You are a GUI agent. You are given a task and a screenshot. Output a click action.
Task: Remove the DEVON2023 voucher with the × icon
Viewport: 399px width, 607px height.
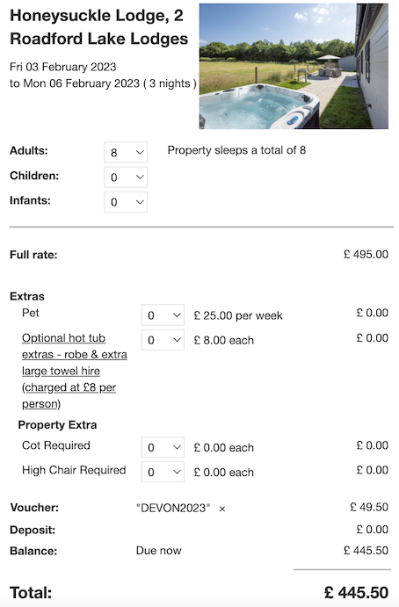pos(222,509)
